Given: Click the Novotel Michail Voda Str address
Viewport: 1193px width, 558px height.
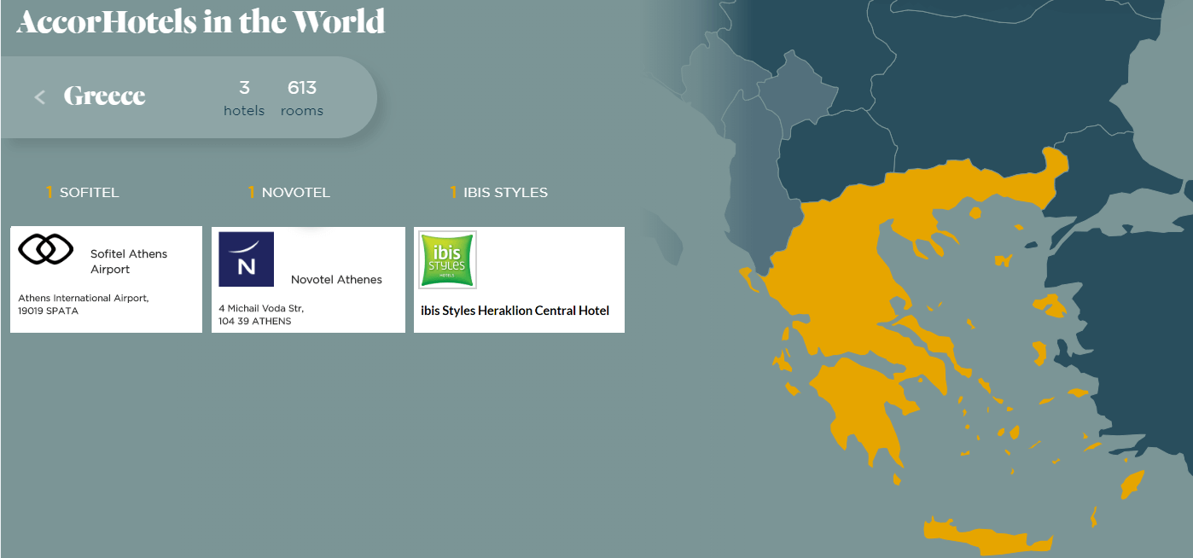Looking at the screenshot, I should pos(261,315).
